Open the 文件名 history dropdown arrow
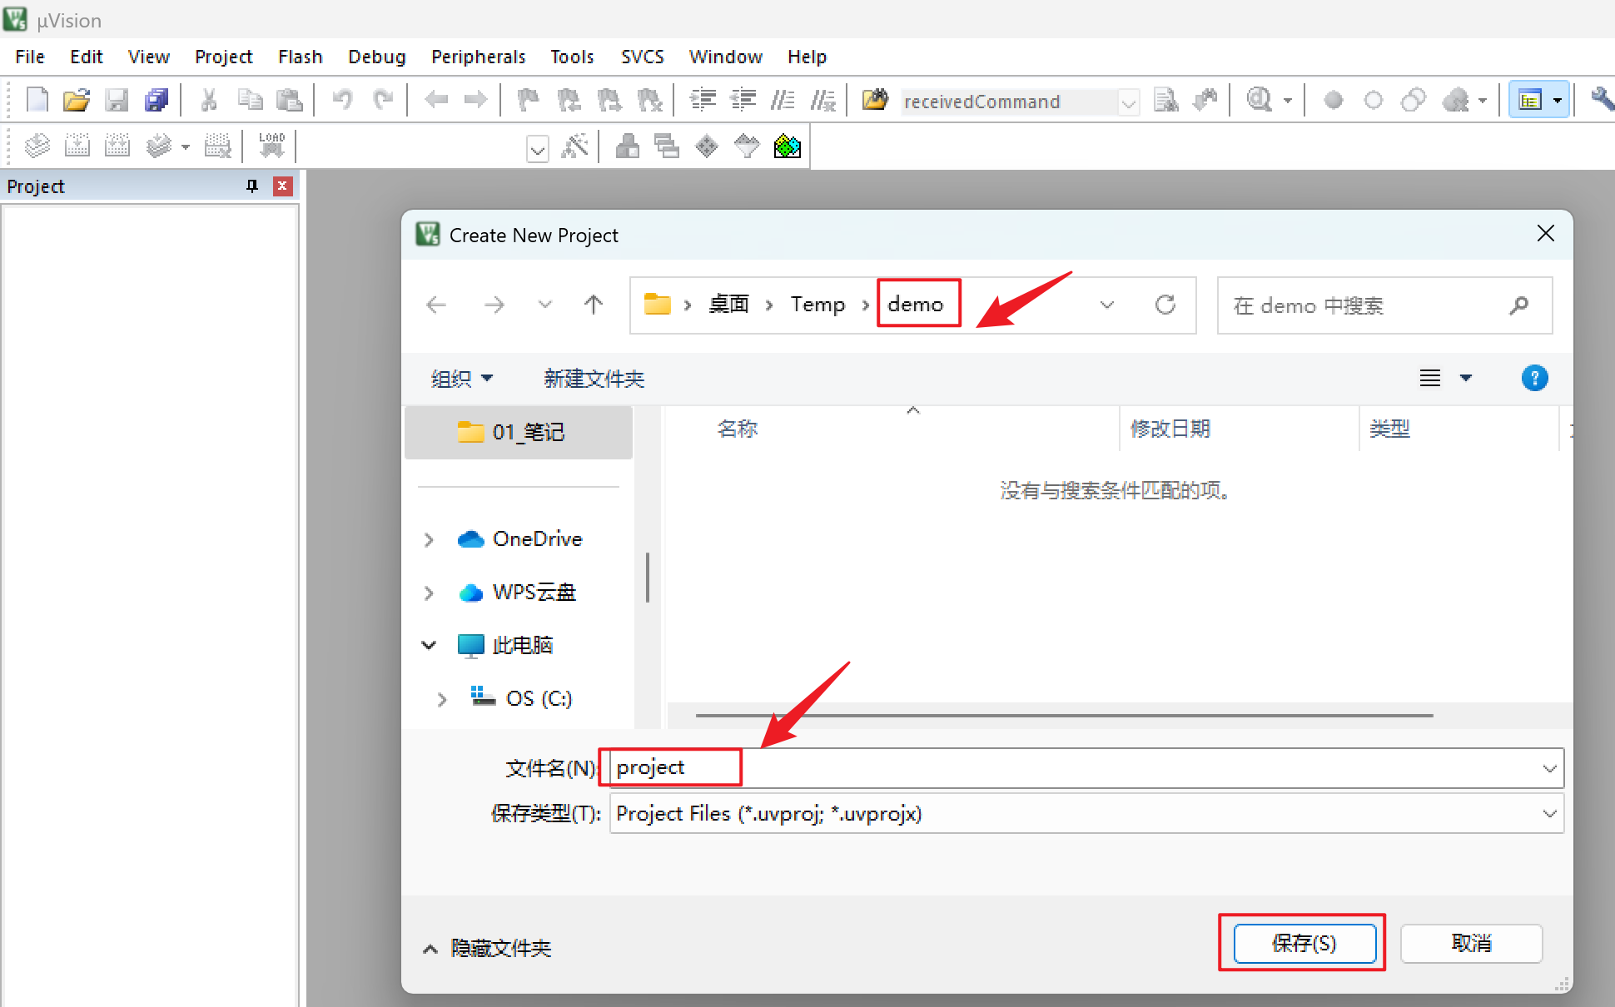Viewport: 1615px width, 1007px height. [1549, 768]
